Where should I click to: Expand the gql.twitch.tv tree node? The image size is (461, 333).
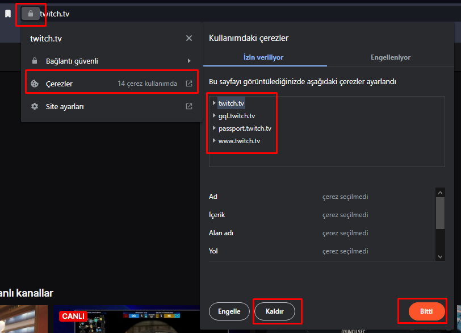[214, 116]
